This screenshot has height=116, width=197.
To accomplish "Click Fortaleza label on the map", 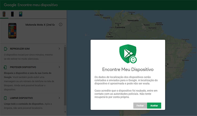I will click(x=185, y=39).
